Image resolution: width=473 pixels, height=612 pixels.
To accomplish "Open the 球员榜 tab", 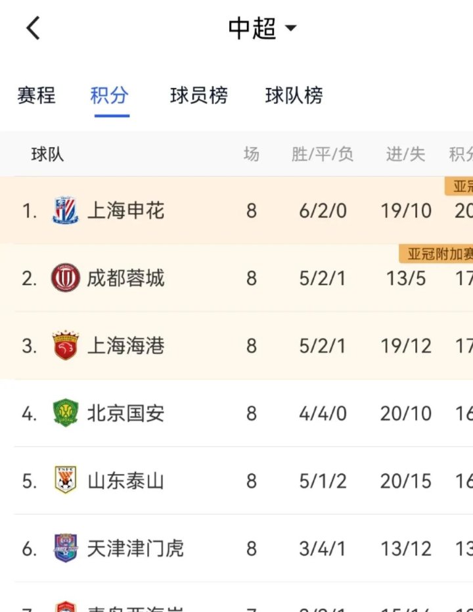I will 199,95.
